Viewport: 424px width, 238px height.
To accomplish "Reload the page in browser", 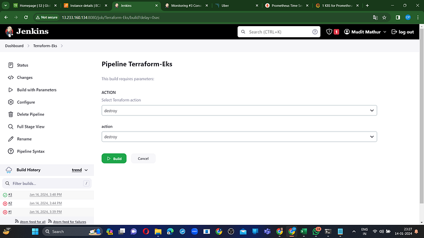I will tap(26, 17).
